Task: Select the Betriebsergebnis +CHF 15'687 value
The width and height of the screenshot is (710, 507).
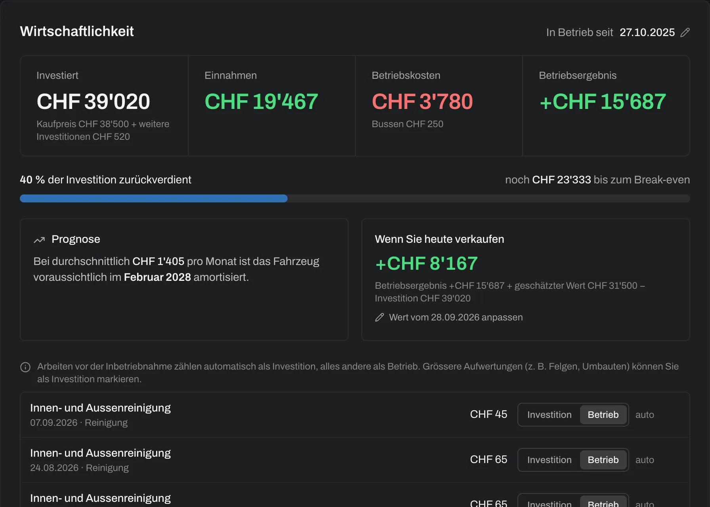Action: 602,101
